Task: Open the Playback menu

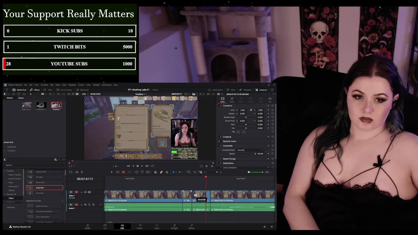Action: coord(72,85)
